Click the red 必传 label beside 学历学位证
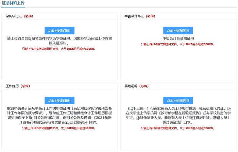 pos(29,16)
